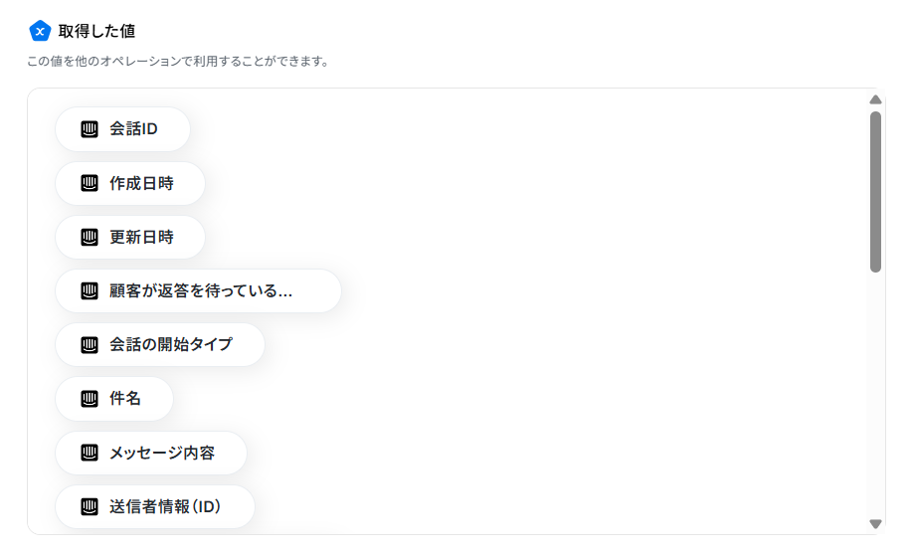
Task: Click the Intercom icon beside 会話ID
Action: (90, 129)
